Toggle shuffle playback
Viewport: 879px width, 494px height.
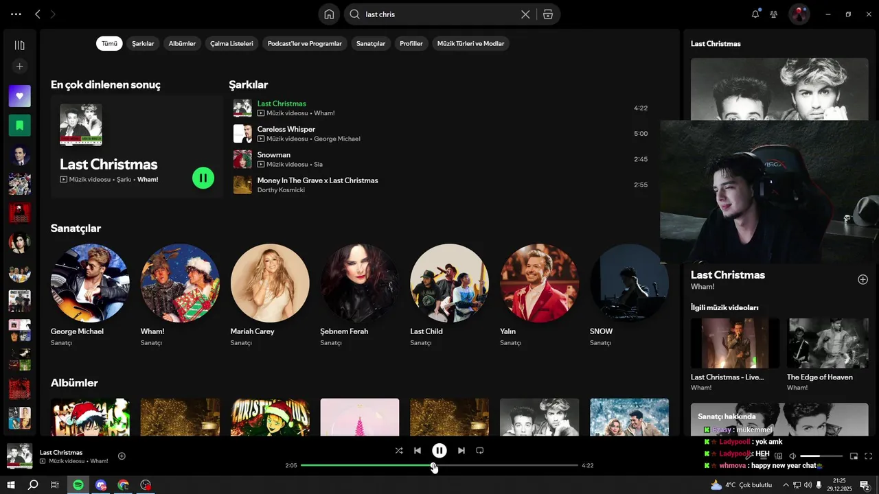[x=399, y=451]
